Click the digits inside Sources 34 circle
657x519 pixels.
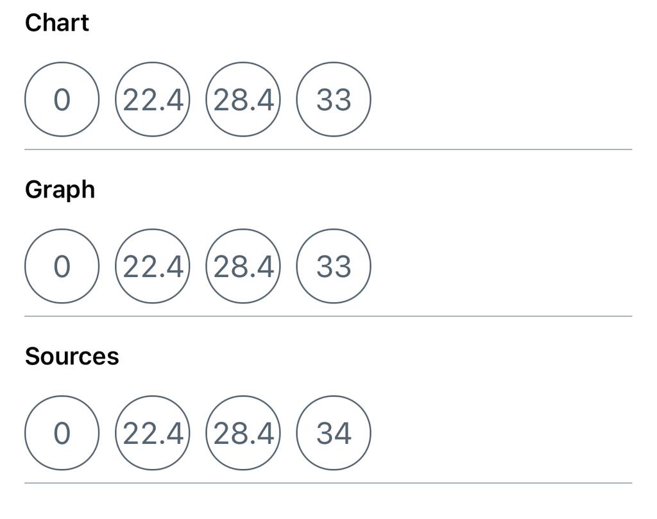tap(334, 433)
